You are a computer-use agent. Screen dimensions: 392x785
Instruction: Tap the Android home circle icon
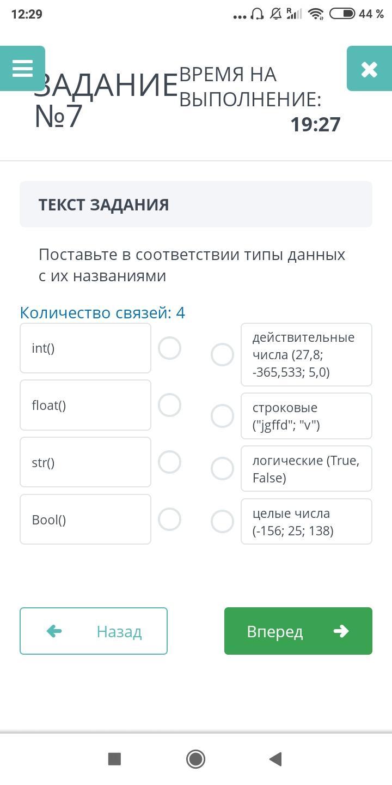pyautogui.click(x=195, y=758)
